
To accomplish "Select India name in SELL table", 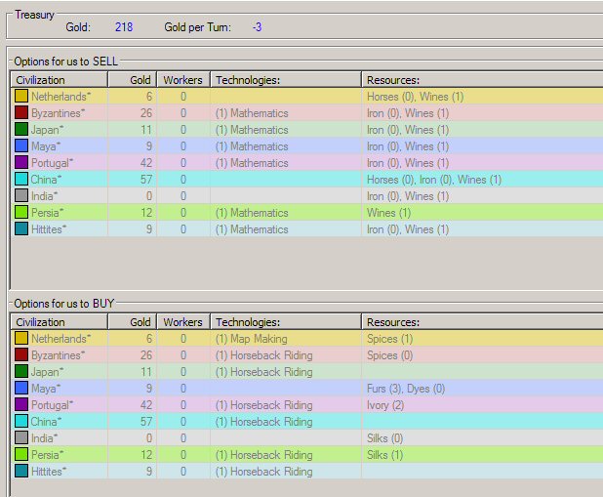I will click(44, 195).
